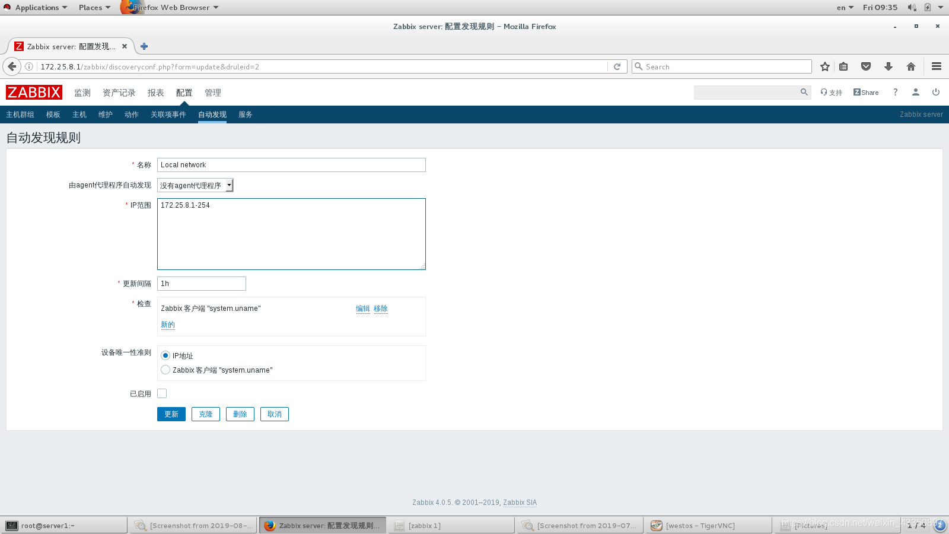This screenshot has width=949, height=534.
Task: Click the Zabbix search magnifier icon
Action: click(804, 92)
